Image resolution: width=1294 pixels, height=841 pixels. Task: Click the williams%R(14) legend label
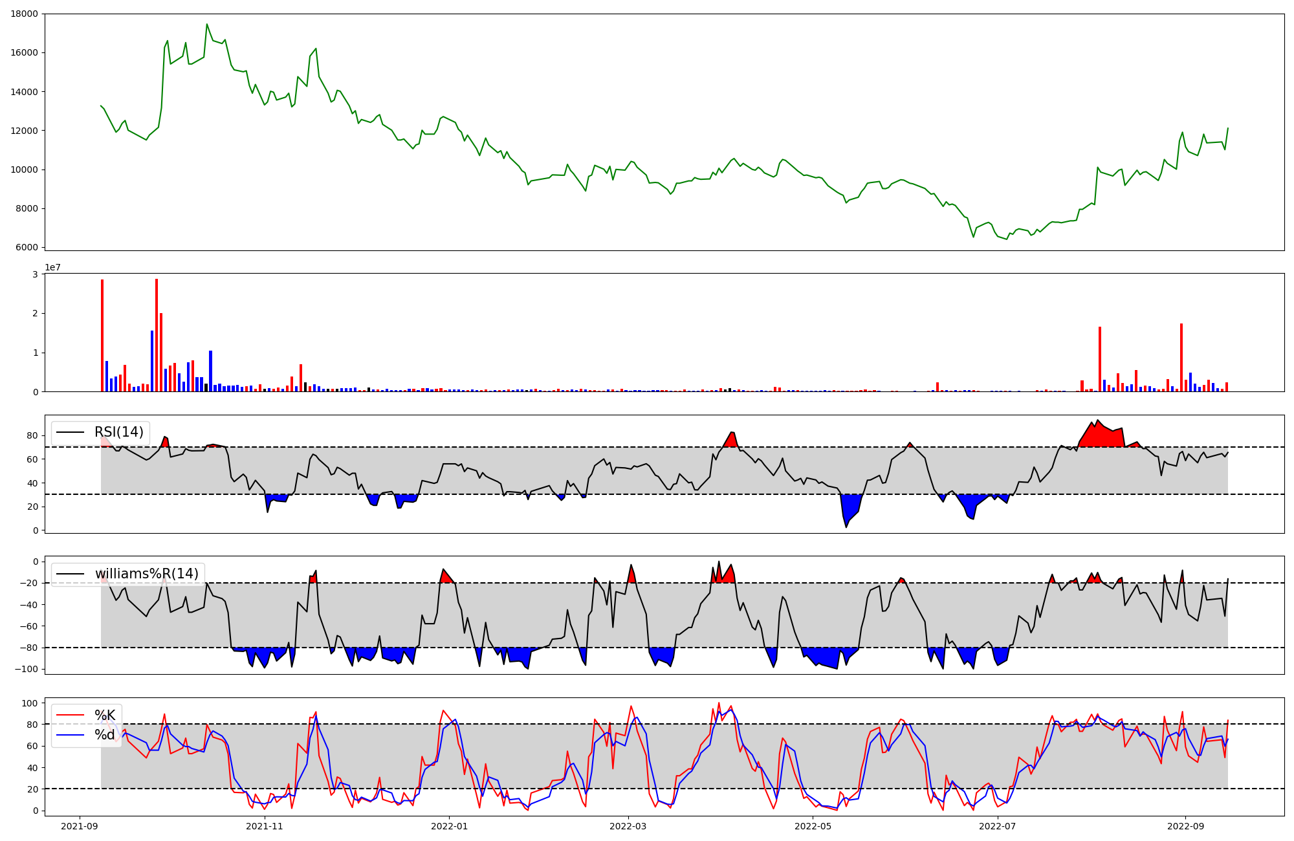146,574
